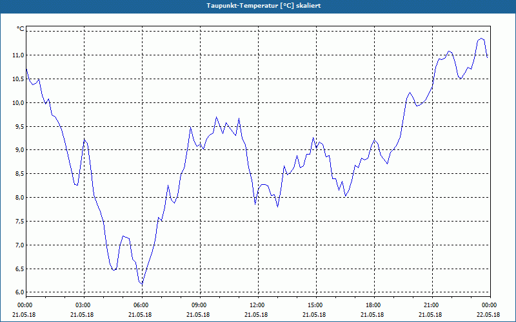Viewport: 516px width, 322px height.
Task: Select the 21.05.18 date under 18:00
Action: pos(372,314)
